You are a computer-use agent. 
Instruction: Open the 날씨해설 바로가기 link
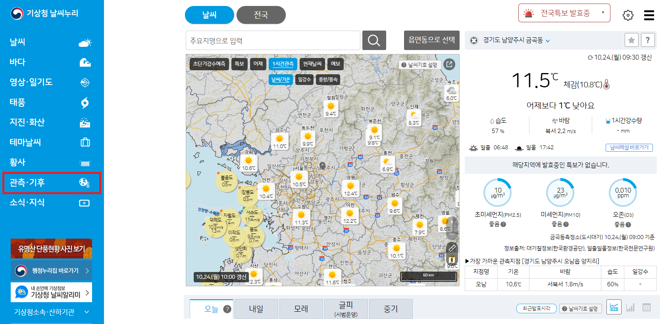pos(629,148)
